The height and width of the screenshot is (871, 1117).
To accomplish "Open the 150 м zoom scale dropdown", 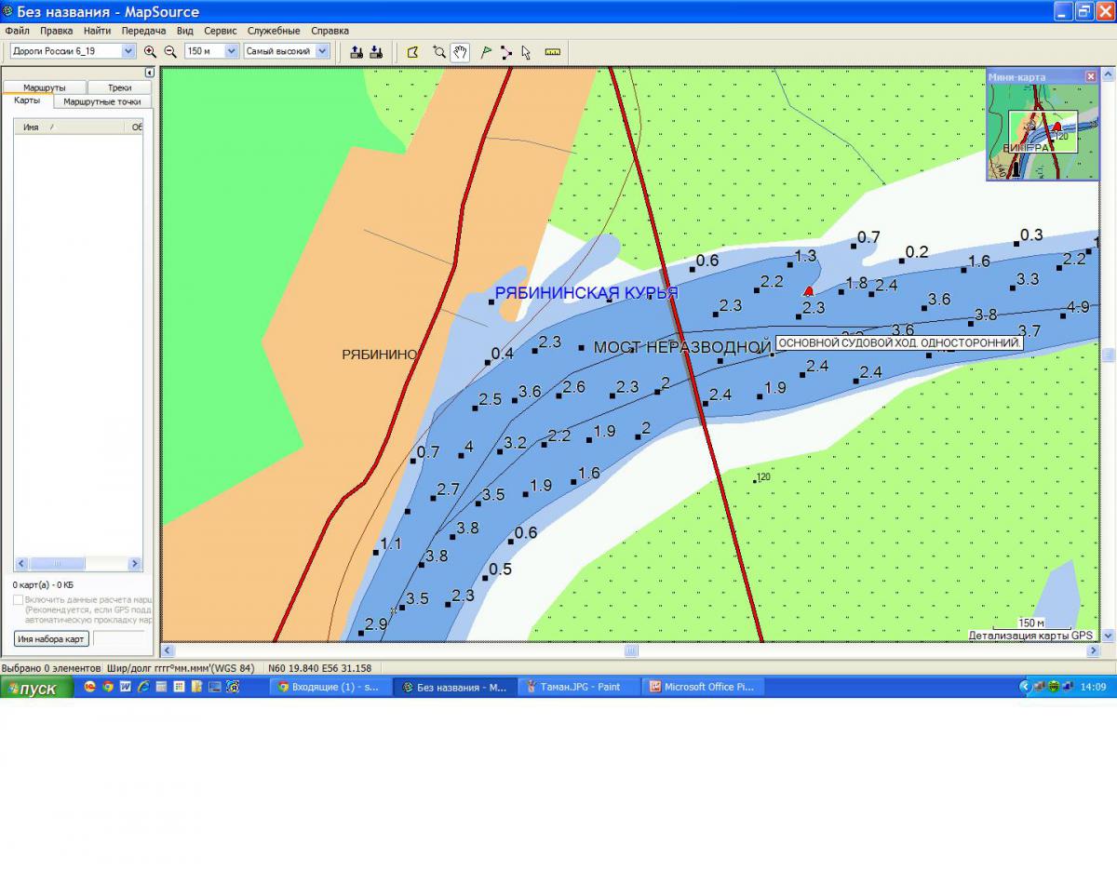I will tap(232, 52).
